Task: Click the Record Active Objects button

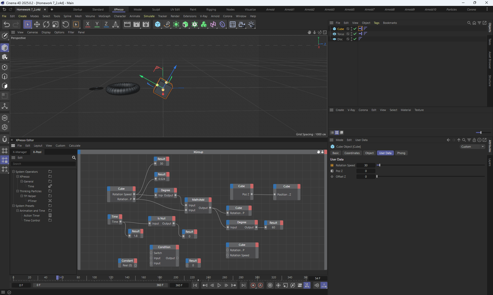Action: point(253,285)
